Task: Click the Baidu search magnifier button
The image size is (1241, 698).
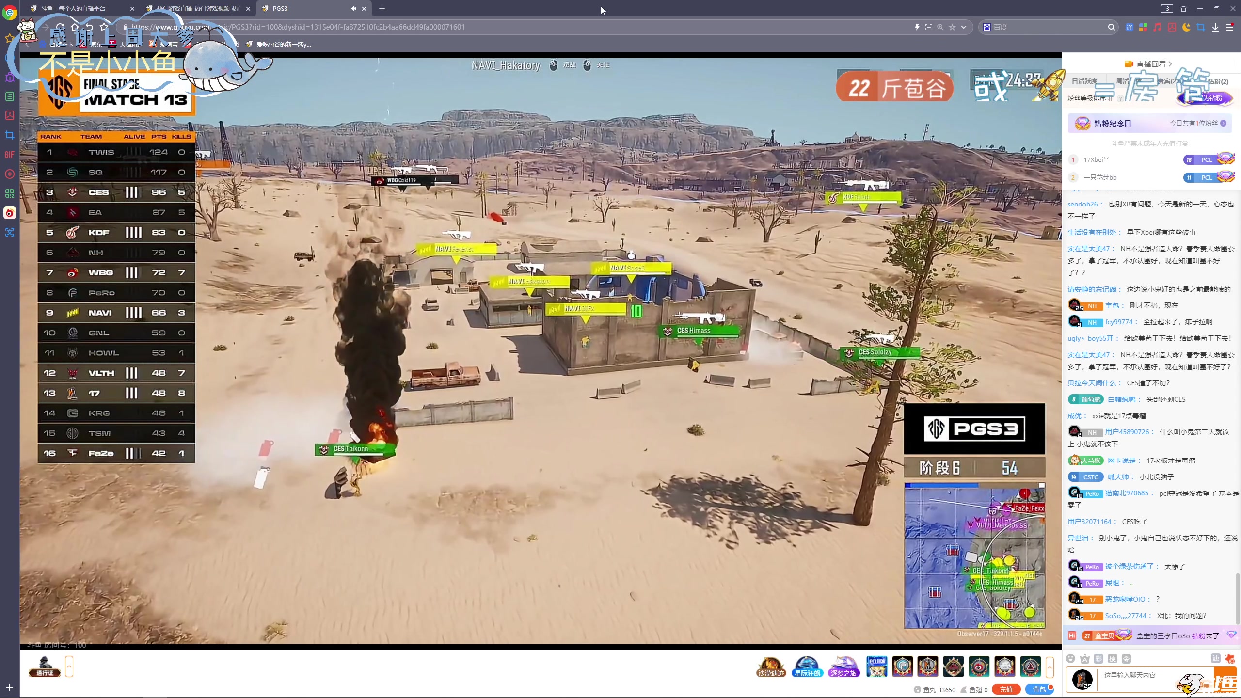Action: [x=1112, y=27]
